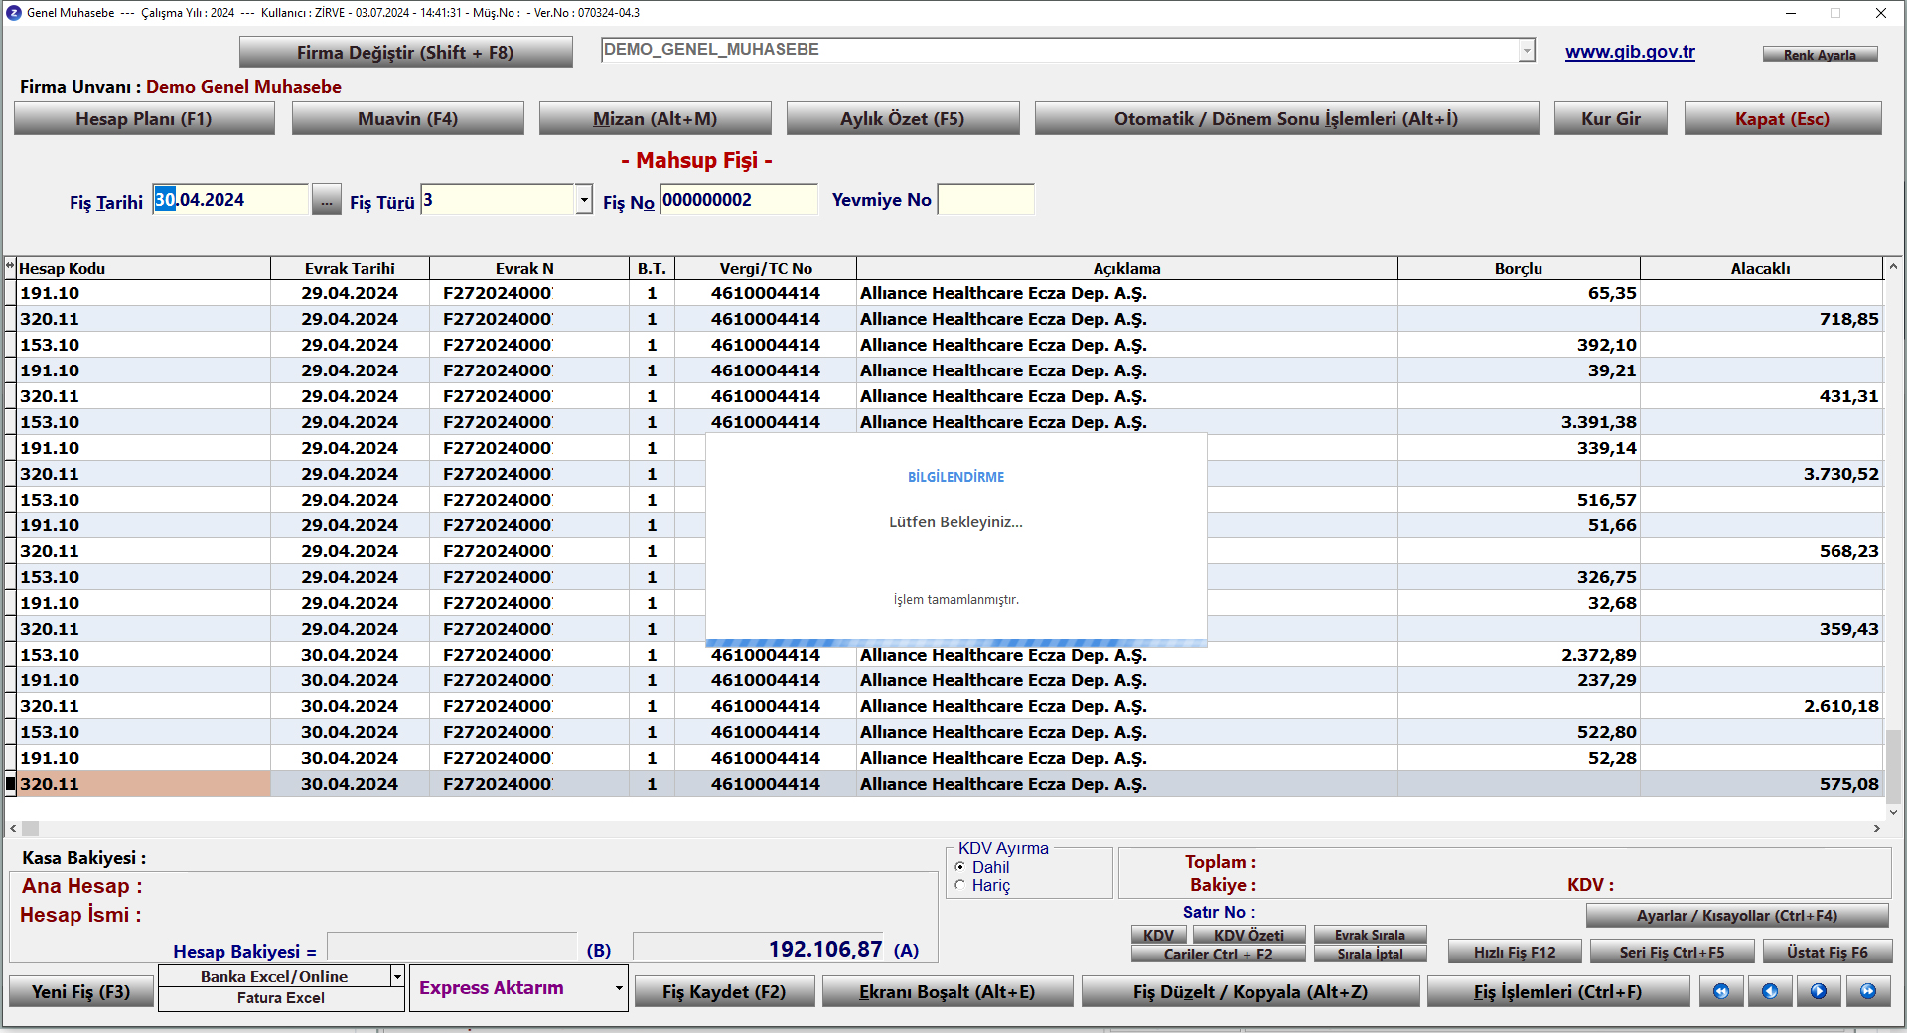Screen dimensions: 1907x1033
Task: Click the Yevmiye No input field
Action: click(x=985, y=200)
